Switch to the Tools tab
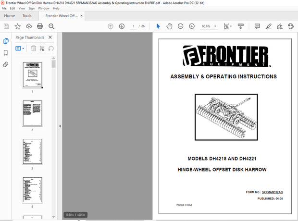This screenshot has height=221, width=298. coord(27,16)
